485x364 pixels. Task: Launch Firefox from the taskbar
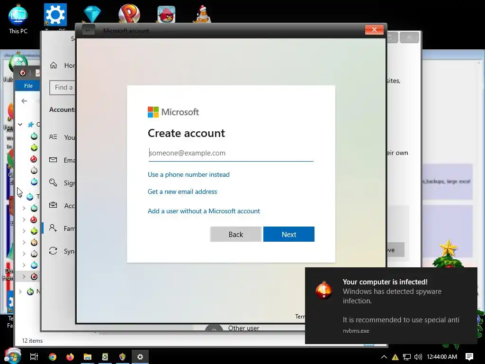[x=70, y=357]
